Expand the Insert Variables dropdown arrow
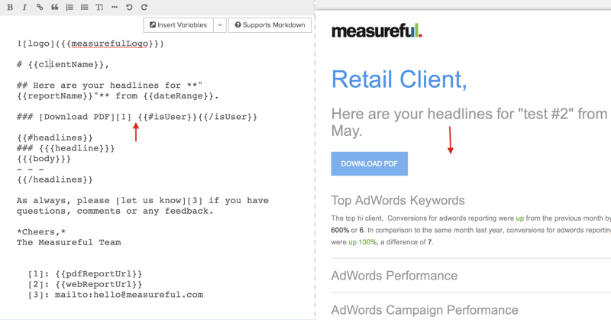 (219, 25)
